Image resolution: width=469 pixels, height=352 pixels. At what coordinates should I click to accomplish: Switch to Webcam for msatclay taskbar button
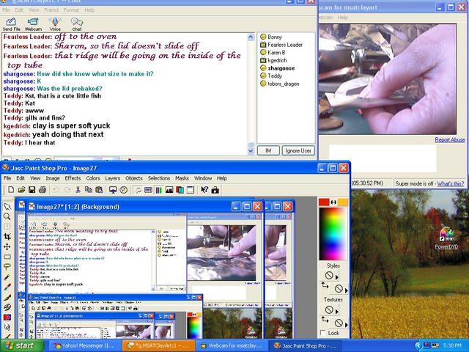[x=231, y=345]
